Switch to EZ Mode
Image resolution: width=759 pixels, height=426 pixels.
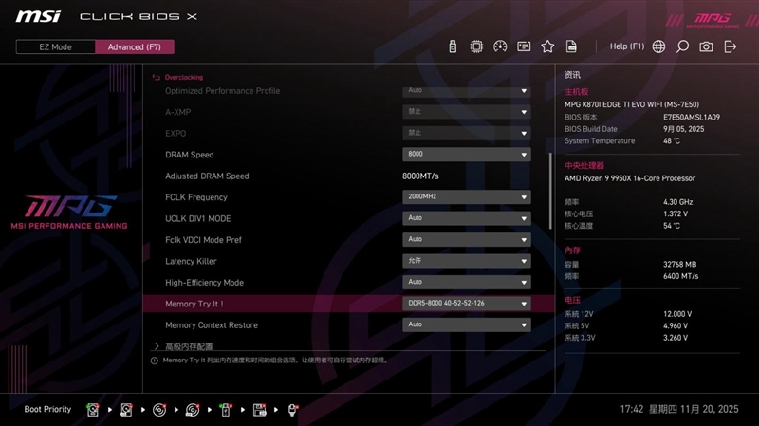[x=56, y=46]
